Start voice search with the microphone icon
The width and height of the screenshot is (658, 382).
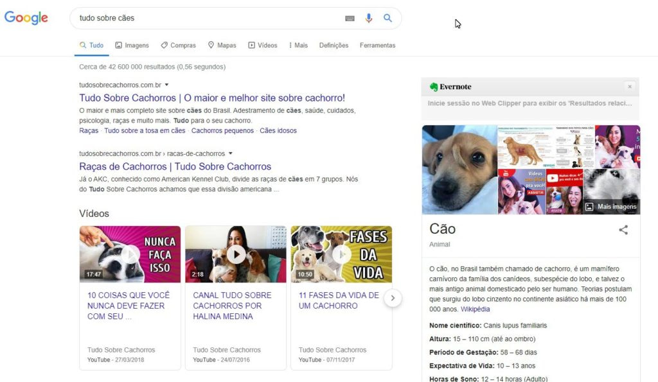coord(368,18)
